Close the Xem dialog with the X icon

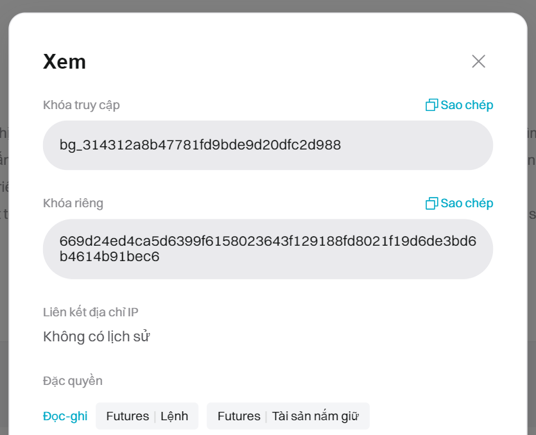(x=478, y=62)
